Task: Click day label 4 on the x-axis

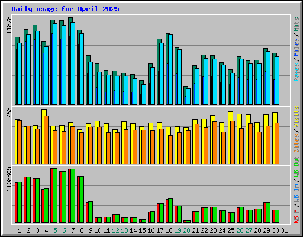Action: (x=46, y=230)
